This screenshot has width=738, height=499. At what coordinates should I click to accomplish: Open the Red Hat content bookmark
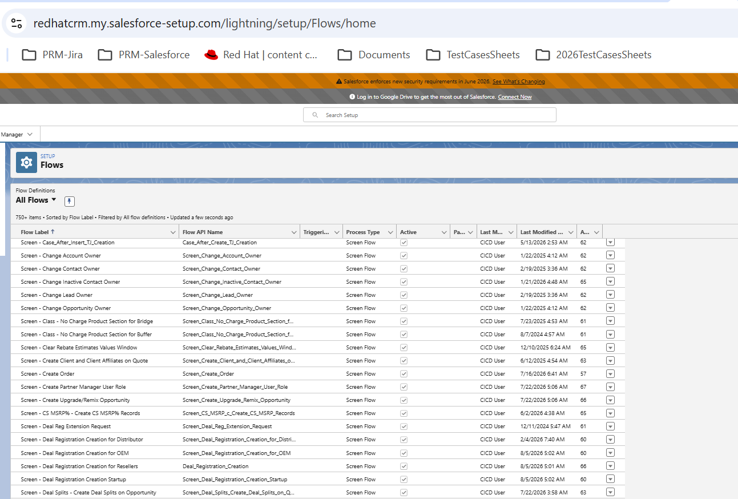click(261, 55)
